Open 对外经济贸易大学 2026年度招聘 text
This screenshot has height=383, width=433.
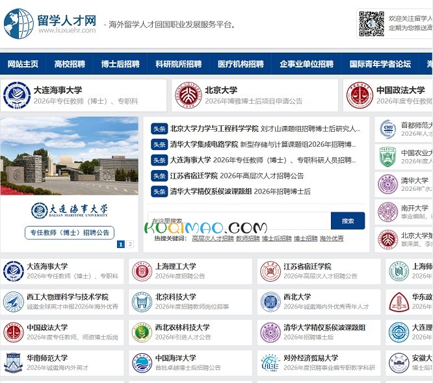(329, 368)
